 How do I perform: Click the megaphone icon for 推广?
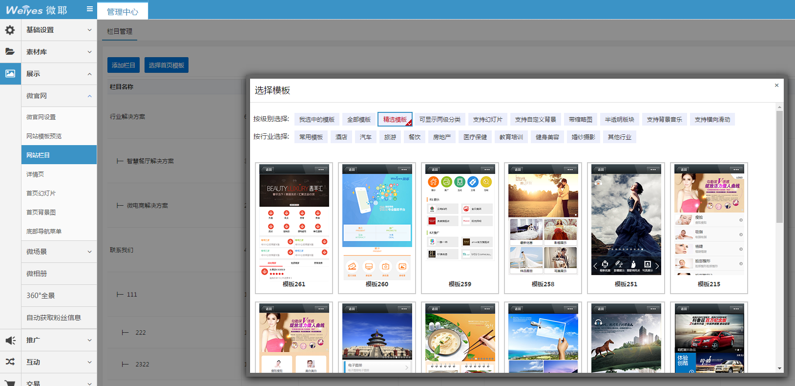[x=10, y=340]
